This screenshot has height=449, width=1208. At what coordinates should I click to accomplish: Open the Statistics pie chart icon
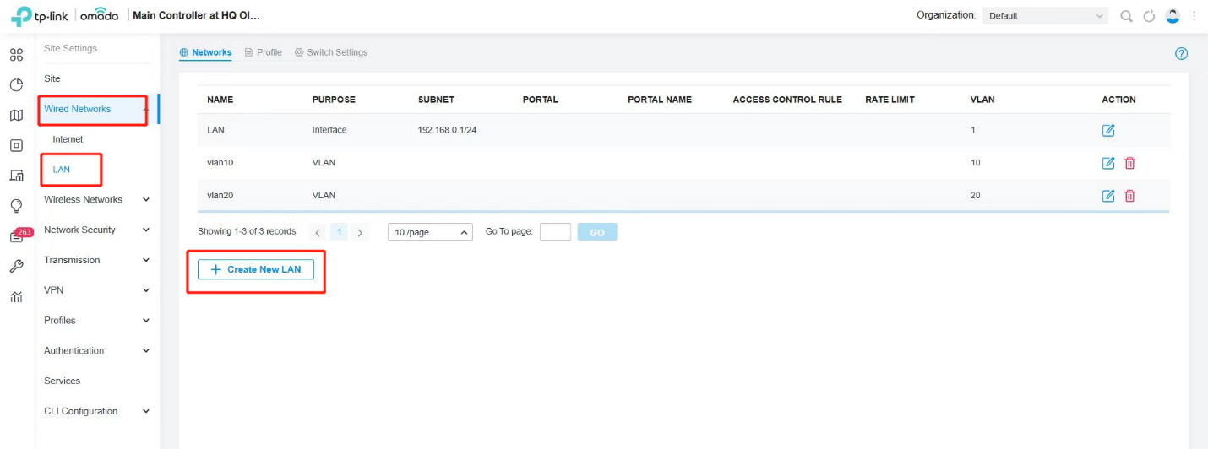[16, 85]
